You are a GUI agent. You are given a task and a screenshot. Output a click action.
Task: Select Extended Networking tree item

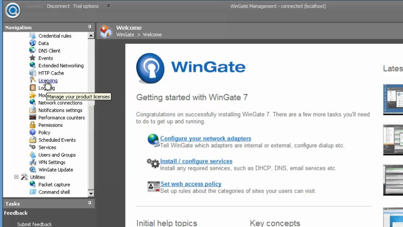point(61,66)
